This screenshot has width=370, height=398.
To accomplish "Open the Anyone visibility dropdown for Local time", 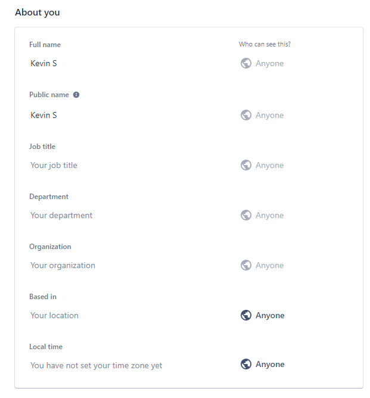I will click(262, 364).
